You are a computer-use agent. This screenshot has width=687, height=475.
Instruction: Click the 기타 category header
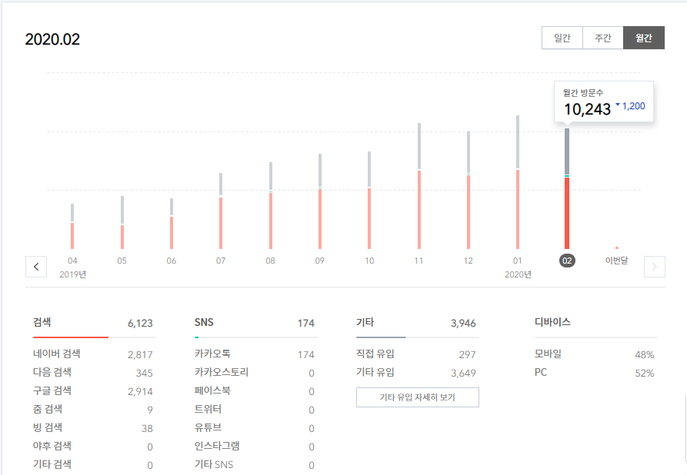click(x=365, y=322)
